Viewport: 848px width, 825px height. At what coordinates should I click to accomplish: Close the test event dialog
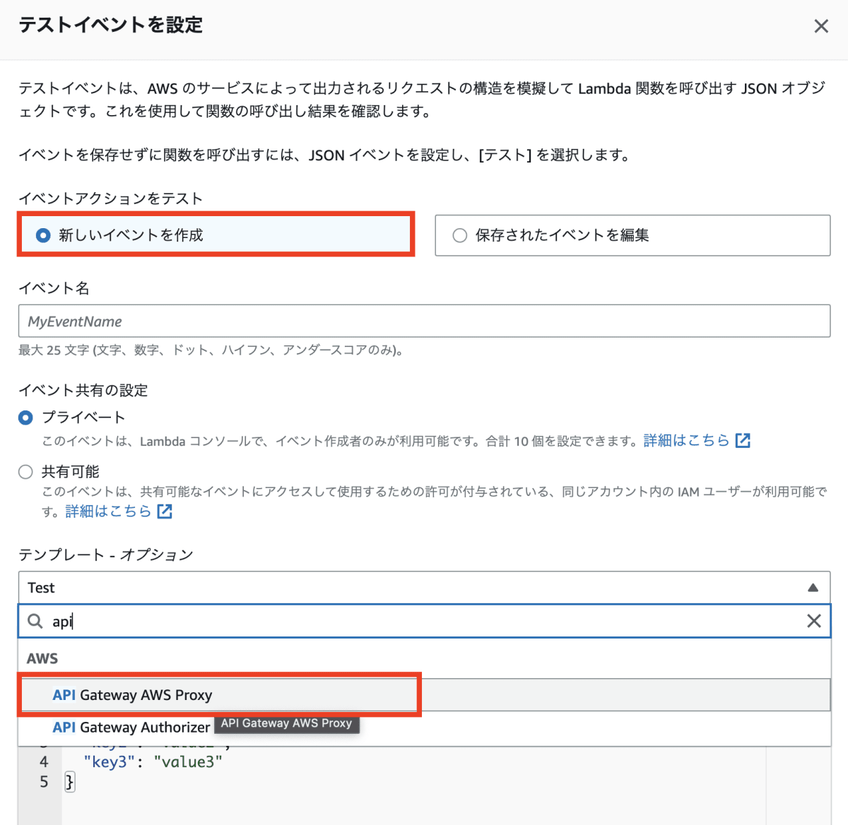pos(821,26)
